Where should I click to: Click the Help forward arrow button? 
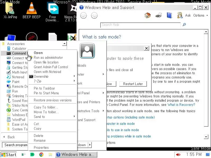pos(94,16)
